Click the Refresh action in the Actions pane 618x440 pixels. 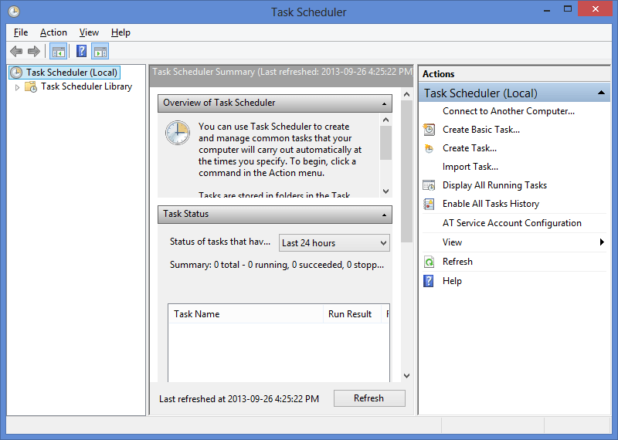(457, 262)
